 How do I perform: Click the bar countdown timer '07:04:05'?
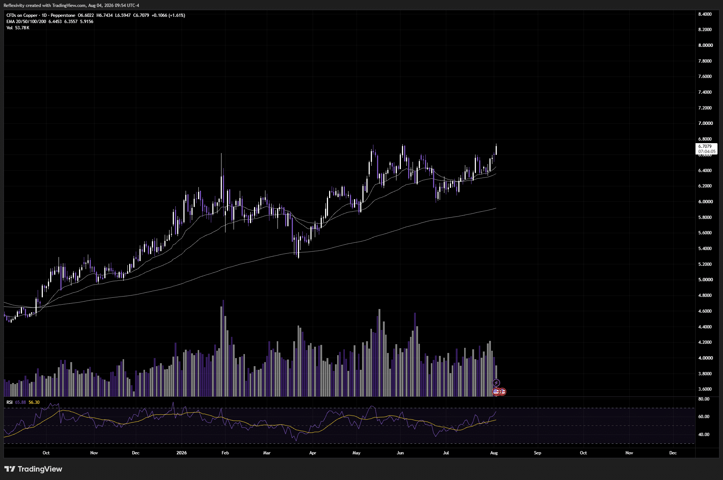(x=707, y=152)
